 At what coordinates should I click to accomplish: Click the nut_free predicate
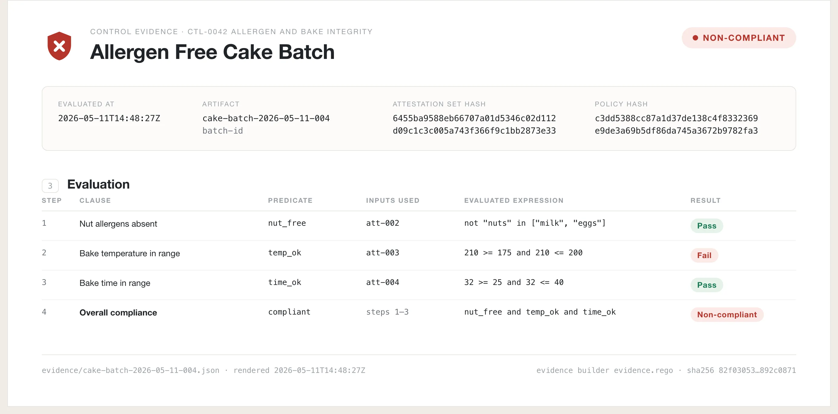tap(287, 223)
